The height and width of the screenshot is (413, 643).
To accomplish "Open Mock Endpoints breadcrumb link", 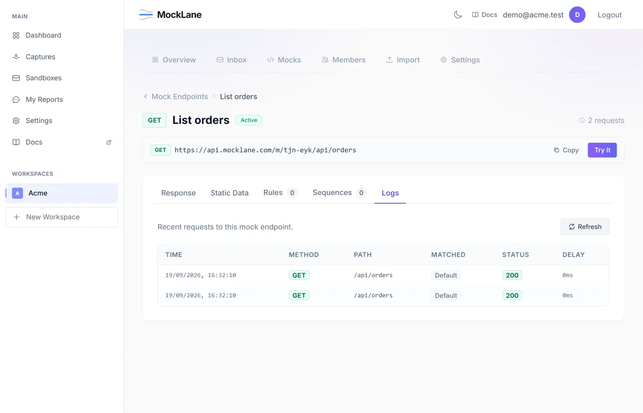I will (180, 96).
